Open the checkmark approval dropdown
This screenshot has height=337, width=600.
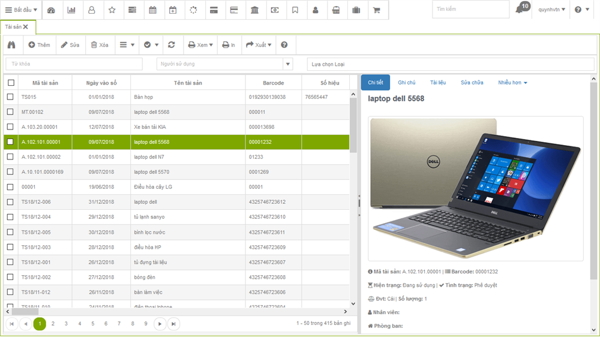(x=151, y=45)
